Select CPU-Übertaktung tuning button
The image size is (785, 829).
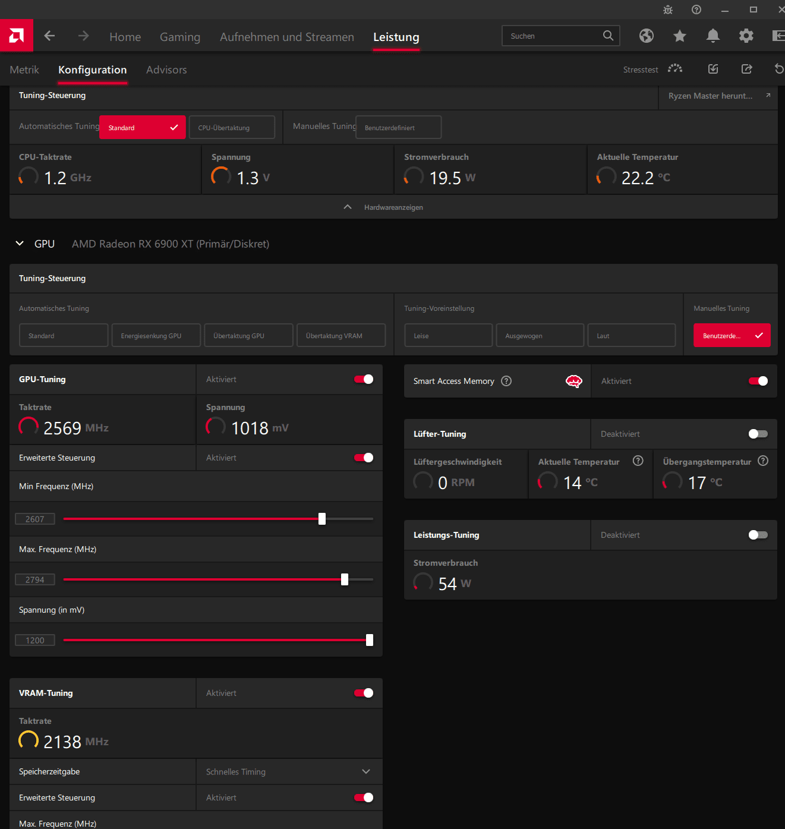point(232,127)
